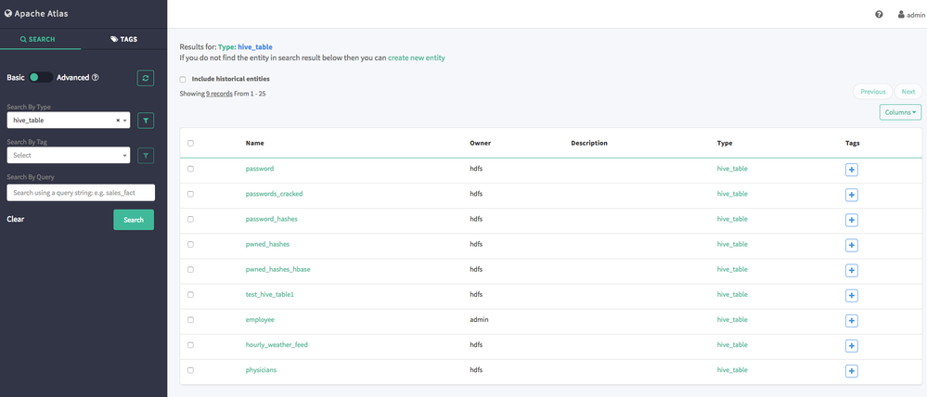
Task: Open the pwned_hashes_hbase entity link
Action: tap(277, 269)
